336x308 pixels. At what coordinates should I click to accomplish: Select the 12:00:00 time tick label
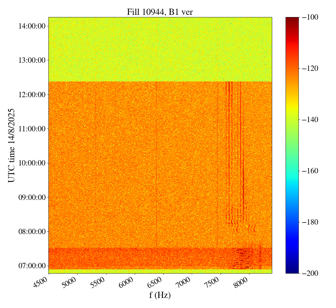click(x=32, y=95)
